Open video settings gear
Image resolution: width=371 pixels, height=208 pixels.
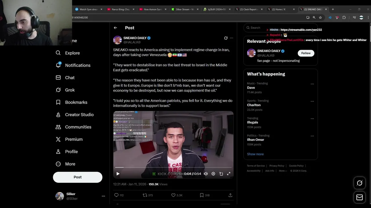tap(213, 174)
